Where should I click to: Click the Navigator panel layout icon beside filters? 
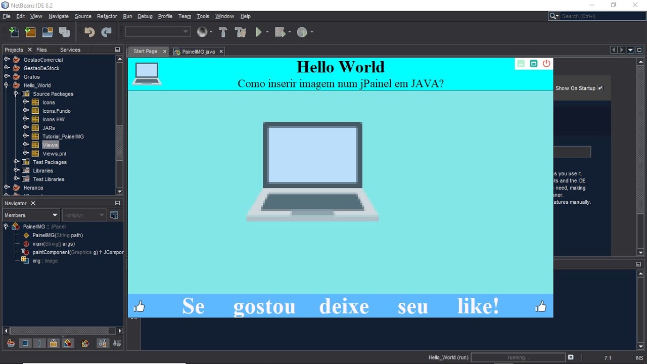coord(114,215)
